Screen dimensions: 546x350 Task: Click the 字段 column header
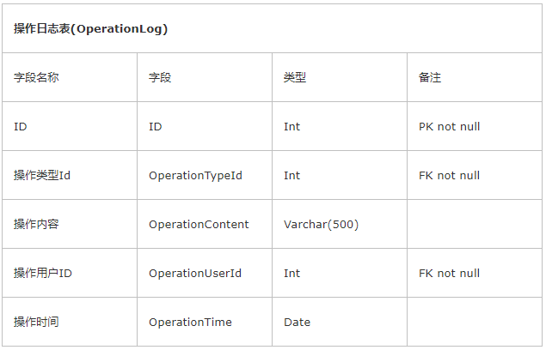tap(205, 77)
